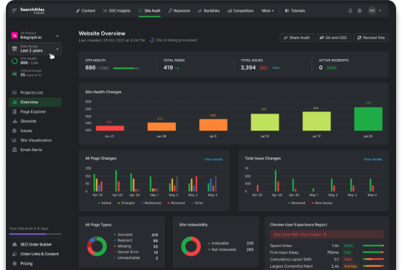Open Site Visualization in sidebar
The image size is (402, 270).
35,140
